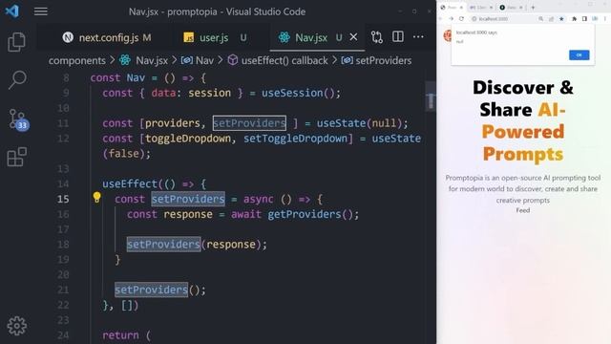The image size is (611, 344).
Task: Click the Nav.jsx breadcrumb
Action: click(x=144, y=60)
